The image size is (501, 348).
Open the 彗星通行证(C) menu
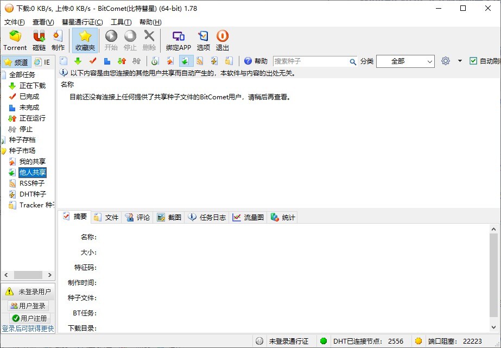82,22
